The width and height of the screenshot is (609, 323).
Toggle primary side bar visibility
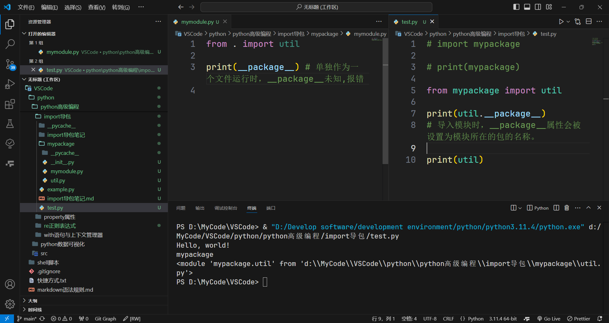516,7
